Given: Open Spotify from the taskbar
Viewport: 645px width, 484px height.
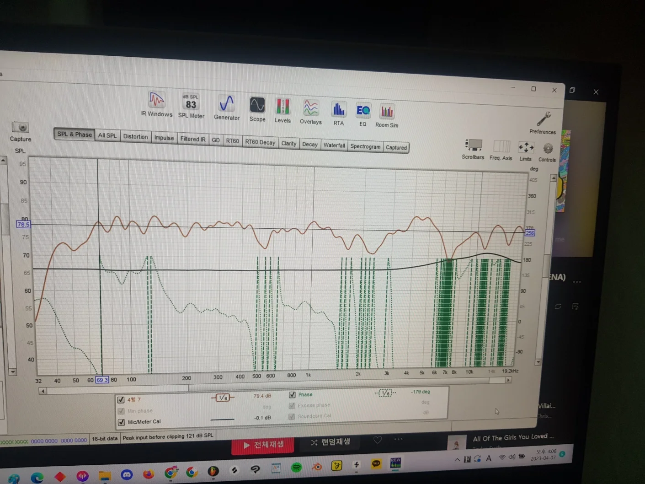Looking at the screenshot, I should [x=297, y=468].
